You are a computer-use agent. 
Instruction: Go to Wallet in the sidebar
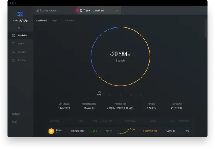pos(20,44)
